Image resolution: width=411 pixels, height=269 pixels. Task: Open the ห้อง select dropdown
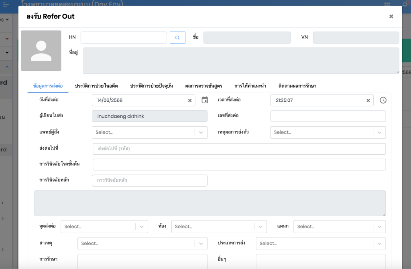260,227
